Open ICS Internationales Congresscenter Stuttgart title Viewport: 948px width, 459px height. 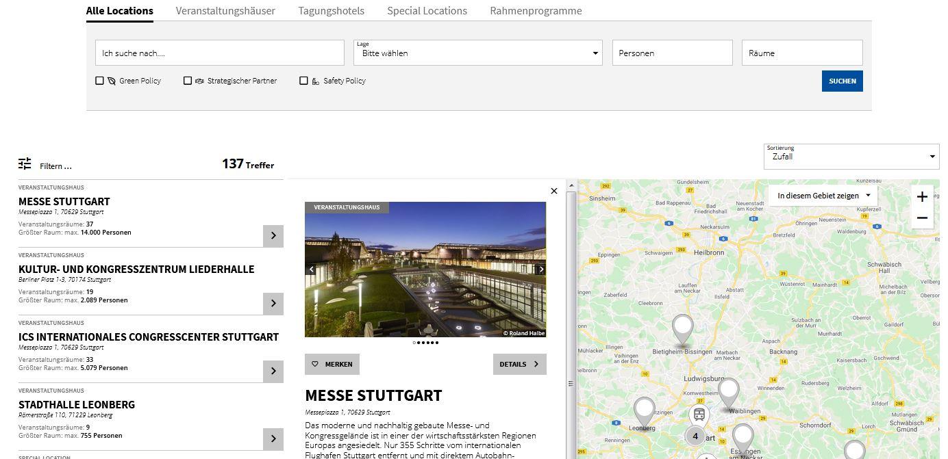(149, 337)
